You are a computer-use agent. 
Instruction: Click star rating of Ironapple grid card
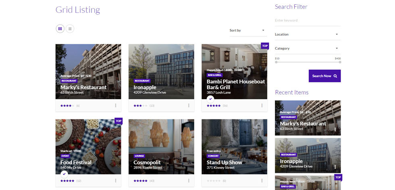(140, 106)
